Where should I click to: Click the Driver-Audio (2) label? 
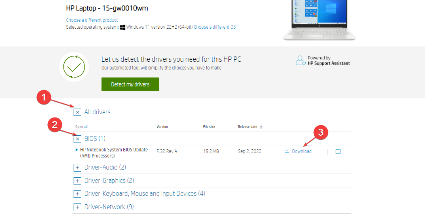(105, 167)
